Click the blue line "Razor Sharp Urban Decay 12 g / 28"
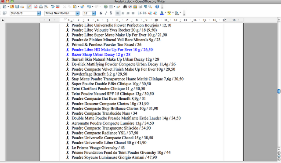The height and width of the screenshot is (163, 281). pos(101,54)
